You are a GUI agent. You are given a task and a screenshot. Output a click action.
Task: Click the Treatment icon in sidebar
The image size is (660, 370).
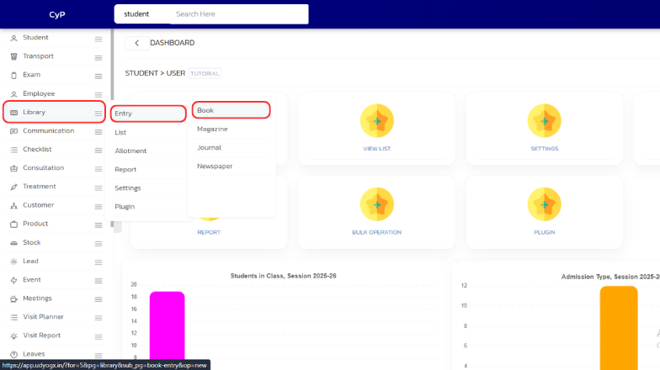coord(13,187)
